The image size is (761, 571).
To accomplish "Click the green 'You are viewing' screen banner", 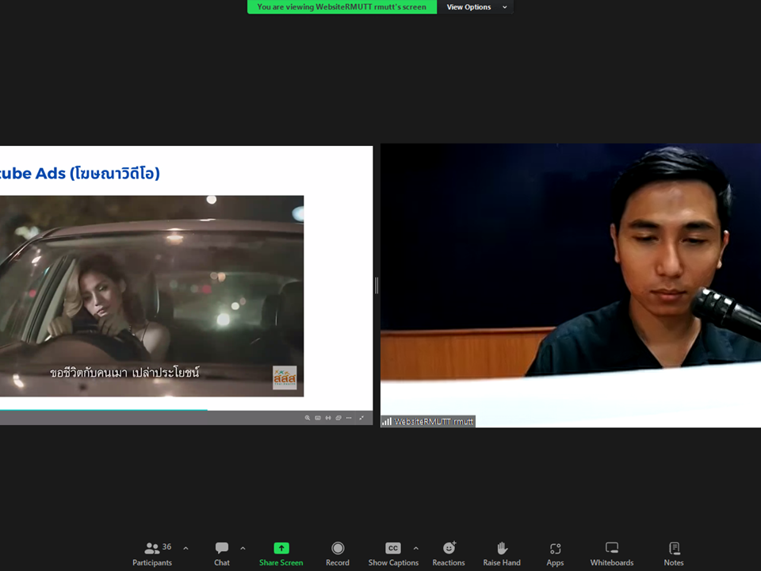I will coord(342,7).
